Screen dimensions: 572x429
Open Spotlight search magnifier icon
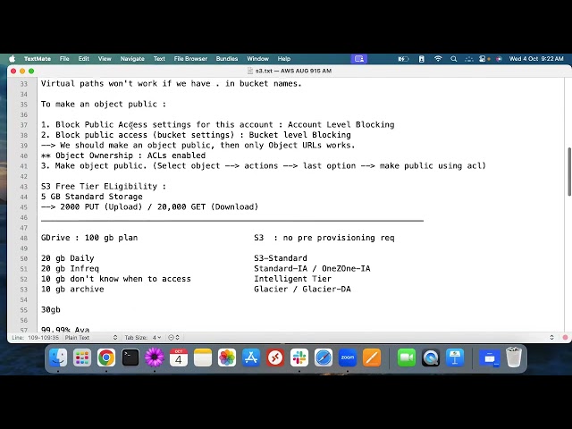coord(453,59)
